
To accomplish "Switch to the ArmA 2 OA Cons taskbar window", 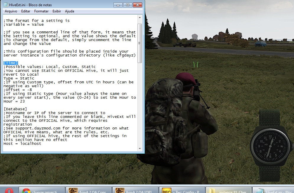I will 89,190.
